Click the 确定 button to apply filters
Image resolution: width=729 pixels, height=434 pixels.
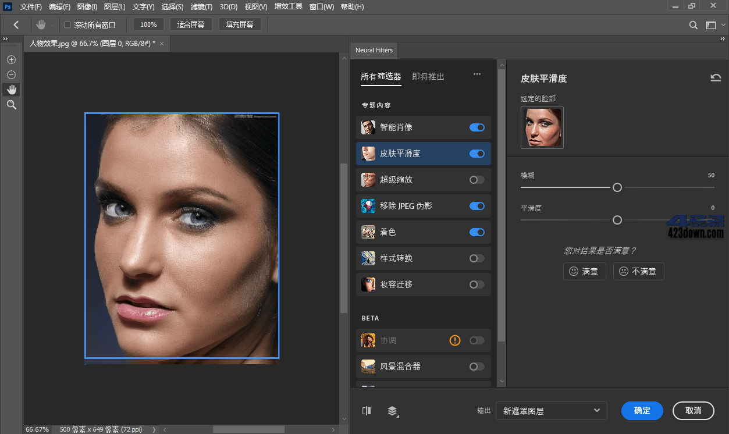coord(642,411)
